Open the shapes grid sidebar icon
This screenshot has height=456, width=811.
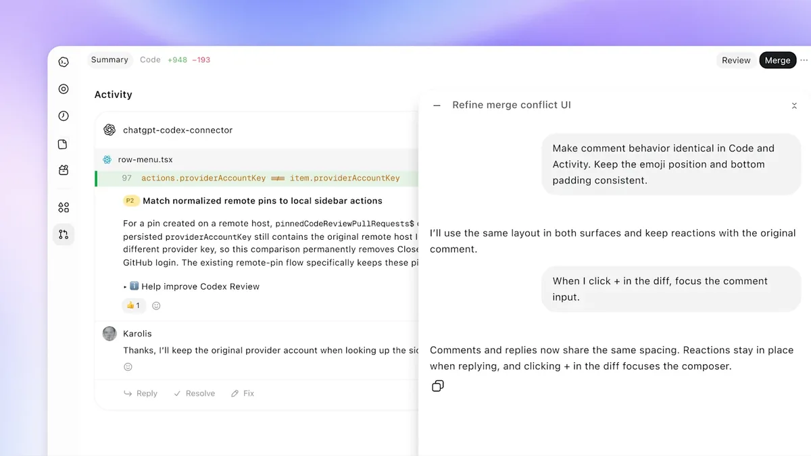click(x=64, y=207)
